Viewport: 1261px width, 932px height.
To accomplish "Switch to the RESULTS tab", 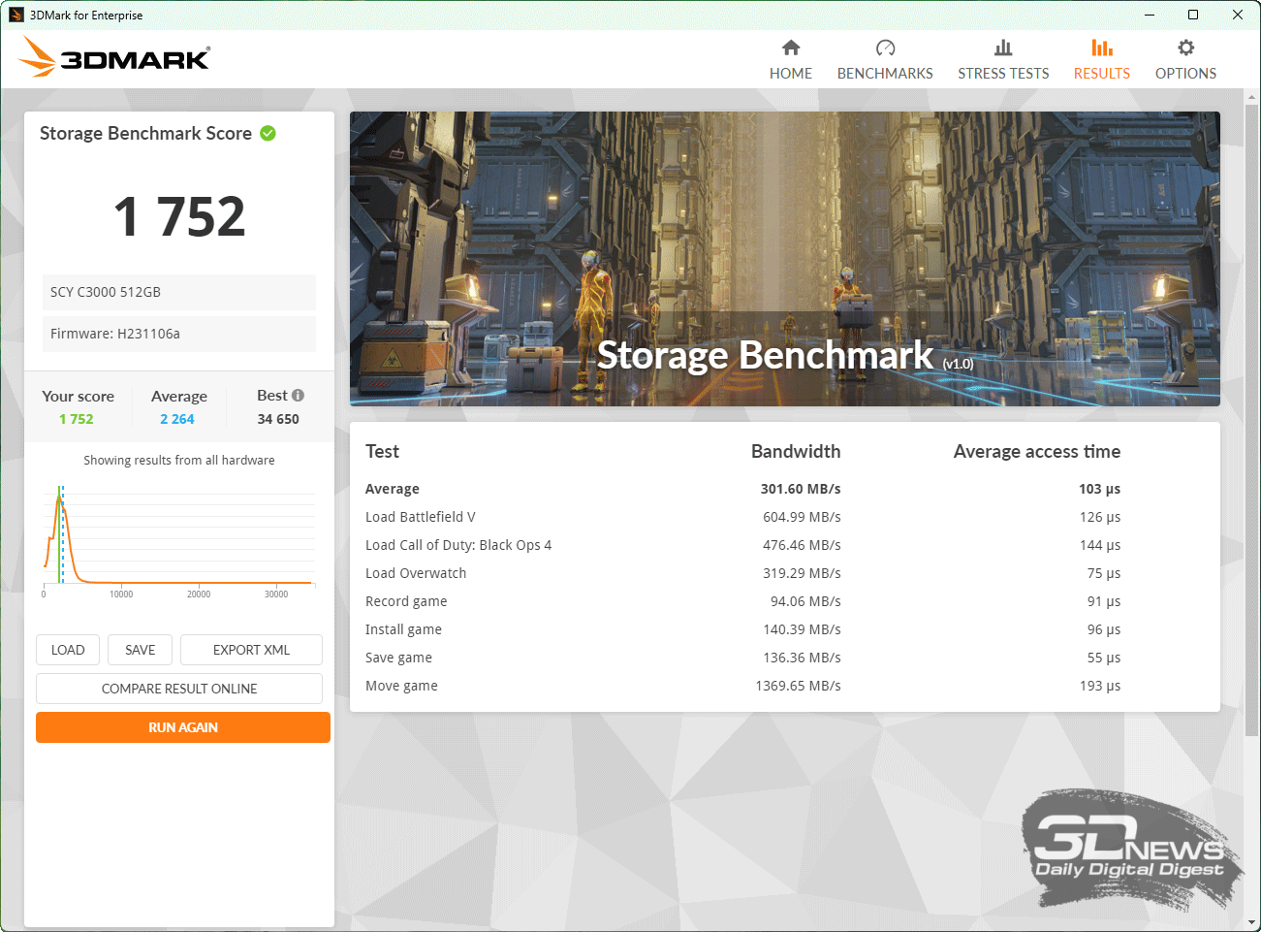I will pos(1102,73).
